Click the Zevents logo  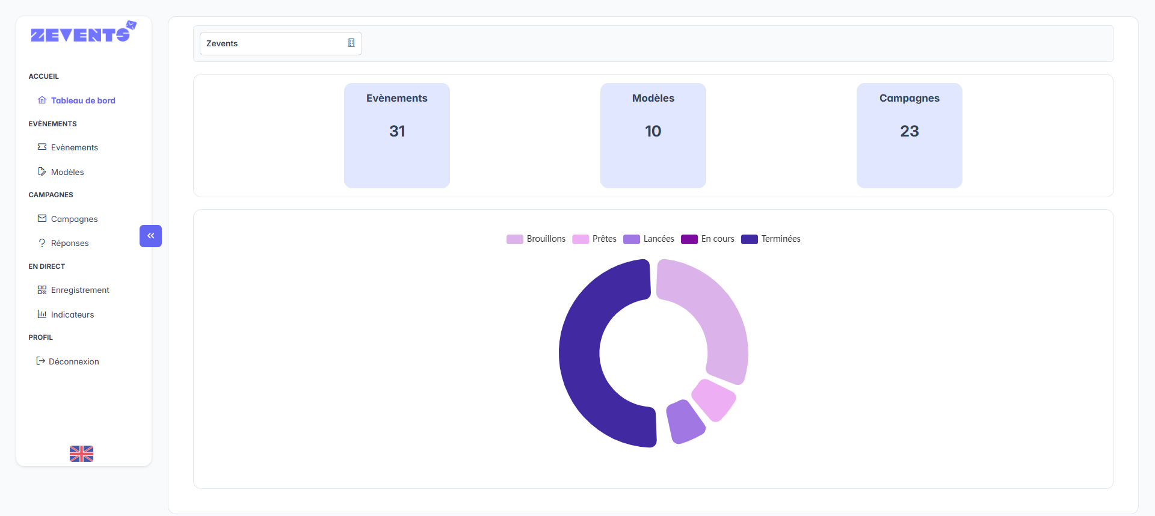pos(83,33)
